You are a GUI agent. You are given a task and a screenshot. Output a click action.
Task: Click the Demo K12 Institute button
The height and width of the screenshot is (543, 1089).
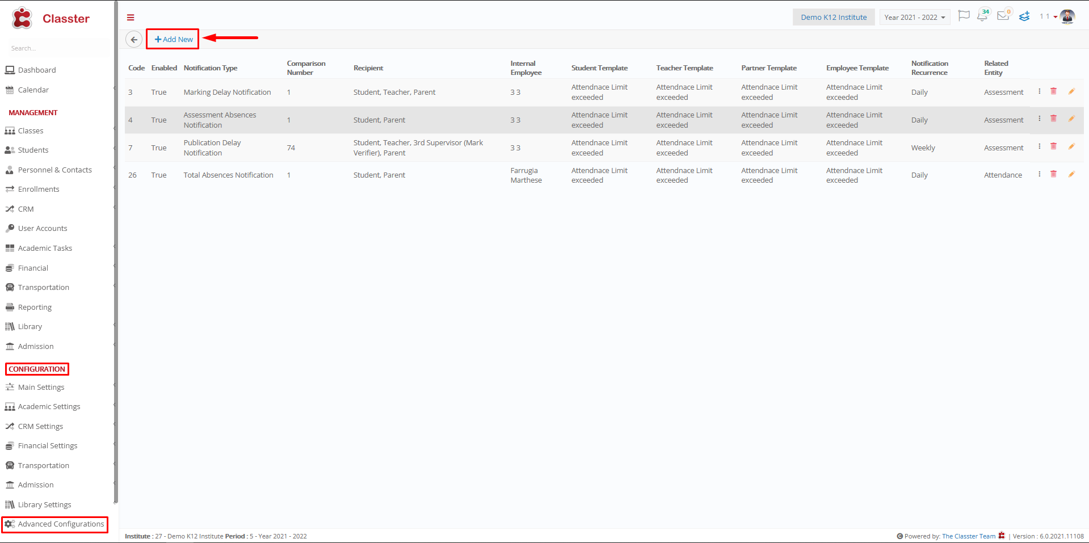coord(834,17)
